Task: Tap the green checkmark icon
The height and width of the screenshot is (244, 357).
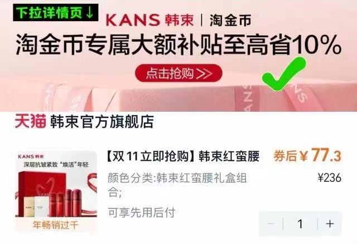Action: point(284,74)
